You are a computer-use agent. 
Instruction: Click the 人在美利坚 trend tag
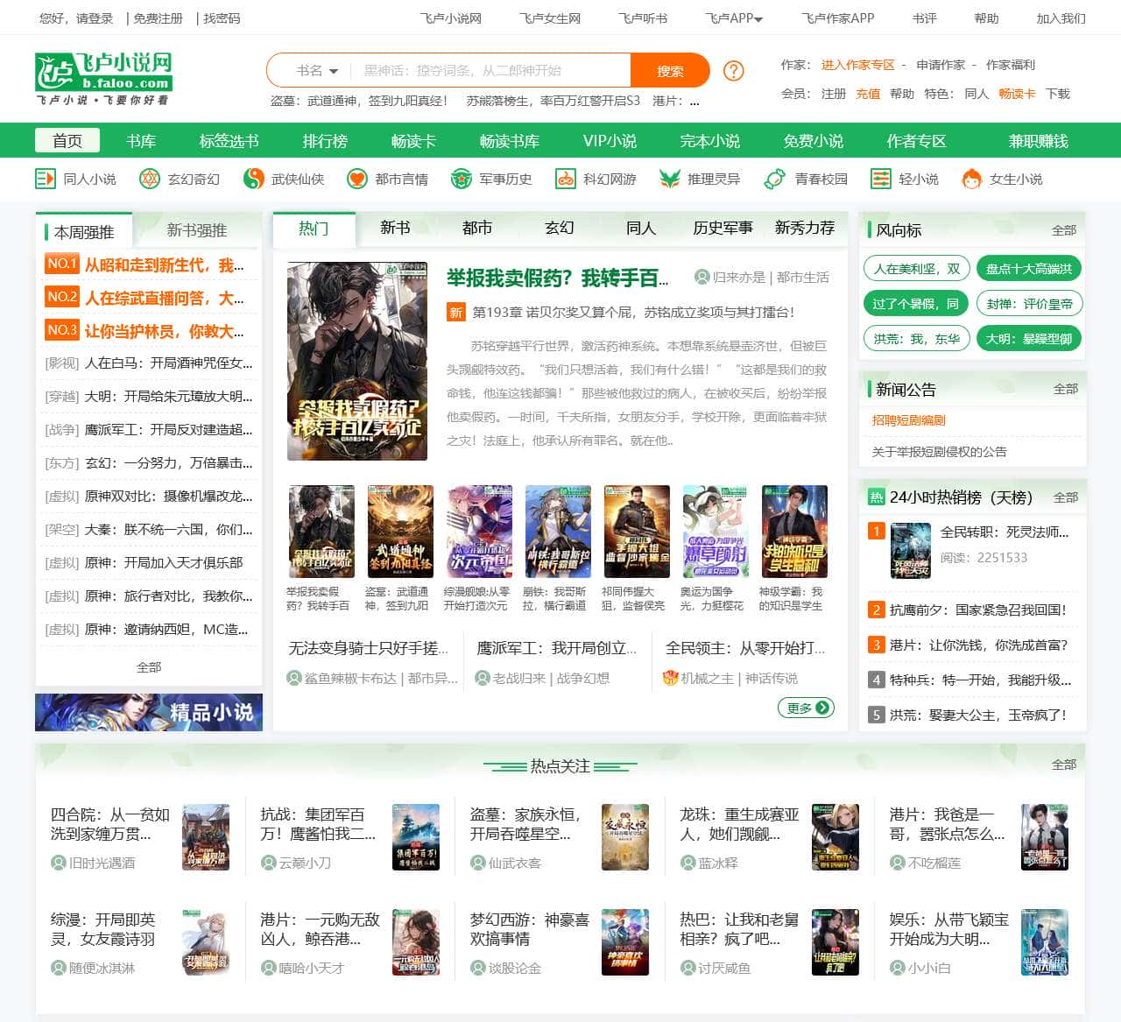pos(915,269)
